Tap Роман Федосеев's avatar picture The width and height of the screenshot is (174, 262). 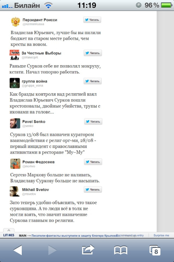15,164
